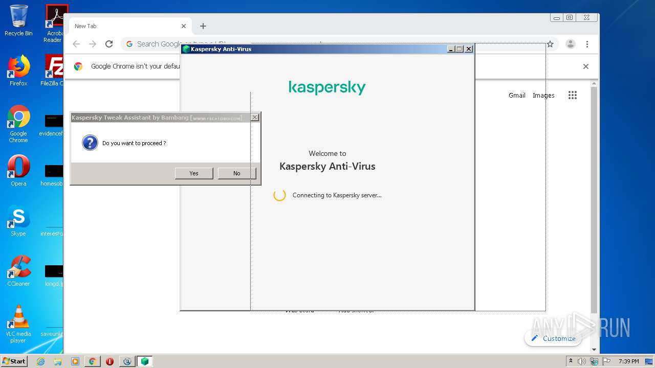Open Windows Media Player from the taskbar
655x368 pixels.
[x=75, y=361]
